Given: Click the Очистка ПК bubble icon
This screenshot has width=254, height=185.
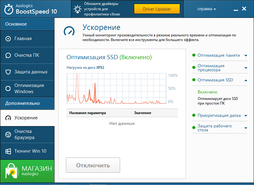Looking at the screenshot, I should pos(8,55).
